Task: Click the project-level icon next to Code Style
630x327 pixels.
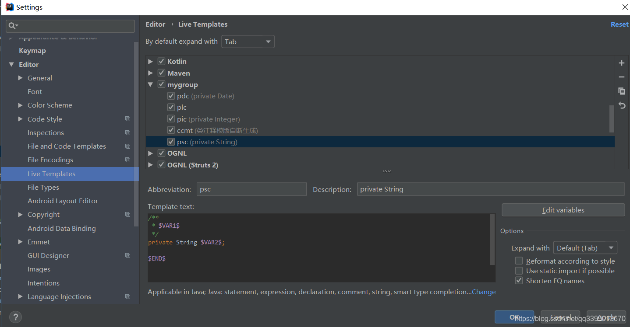Action: (x=127, y=119)
